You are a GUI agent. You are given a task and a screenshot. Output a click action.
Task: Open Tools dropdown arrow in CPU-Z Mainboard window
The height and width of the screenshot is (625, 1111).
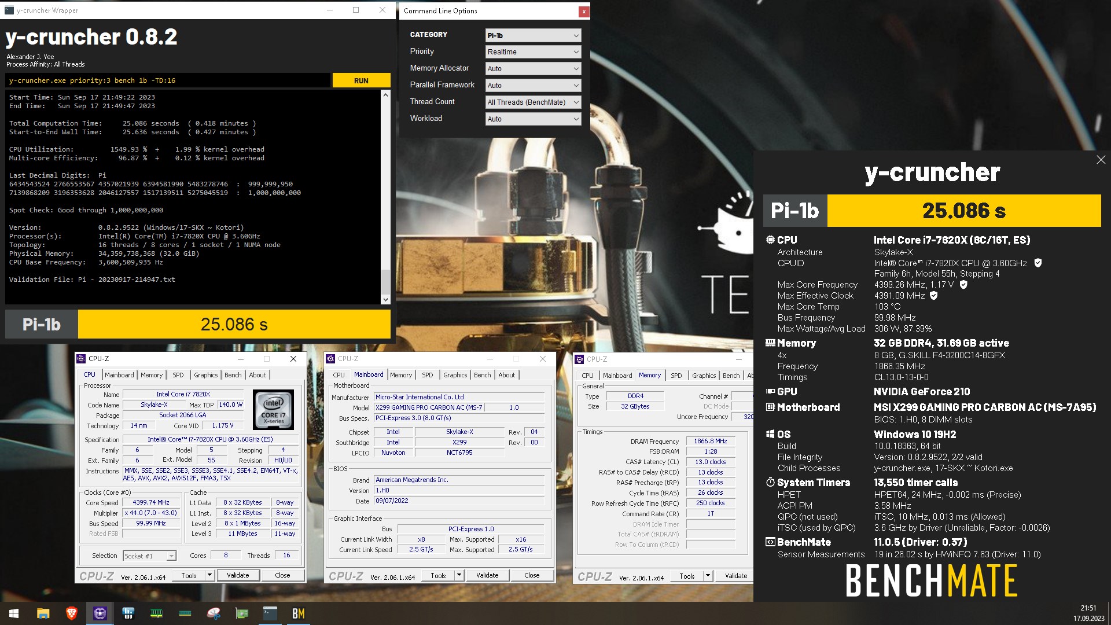tap(459, 575)
